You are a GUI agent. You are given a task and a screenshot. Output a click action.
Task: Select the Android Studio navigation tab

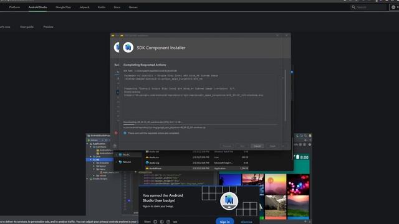[x=37, y=7]
